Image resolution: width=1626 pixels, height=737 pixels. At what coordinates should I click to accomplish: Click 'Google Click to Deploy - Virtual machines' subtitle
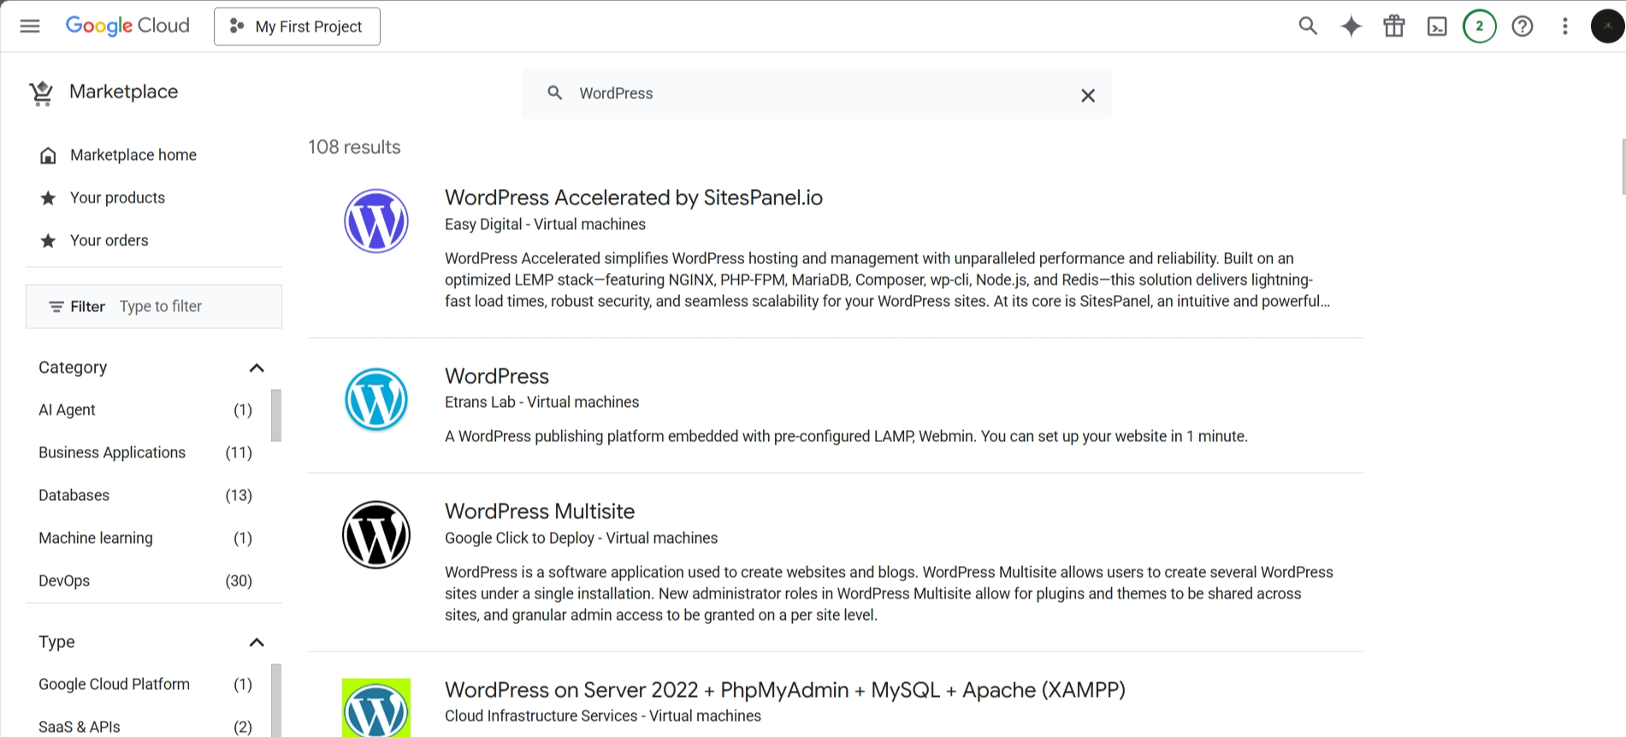click(x=581, y=538)
